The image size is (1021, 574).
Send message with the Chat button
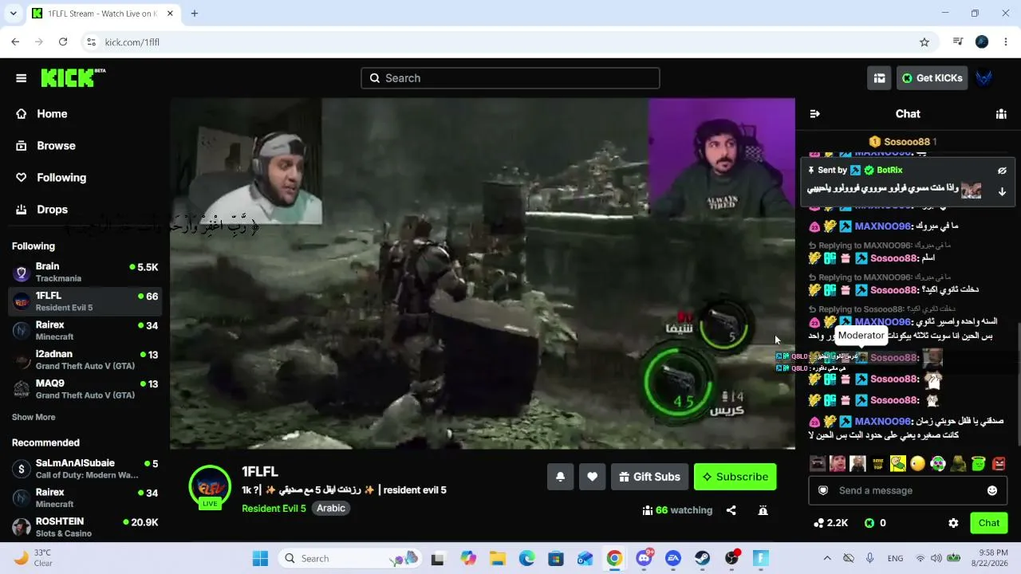(989, 523)
